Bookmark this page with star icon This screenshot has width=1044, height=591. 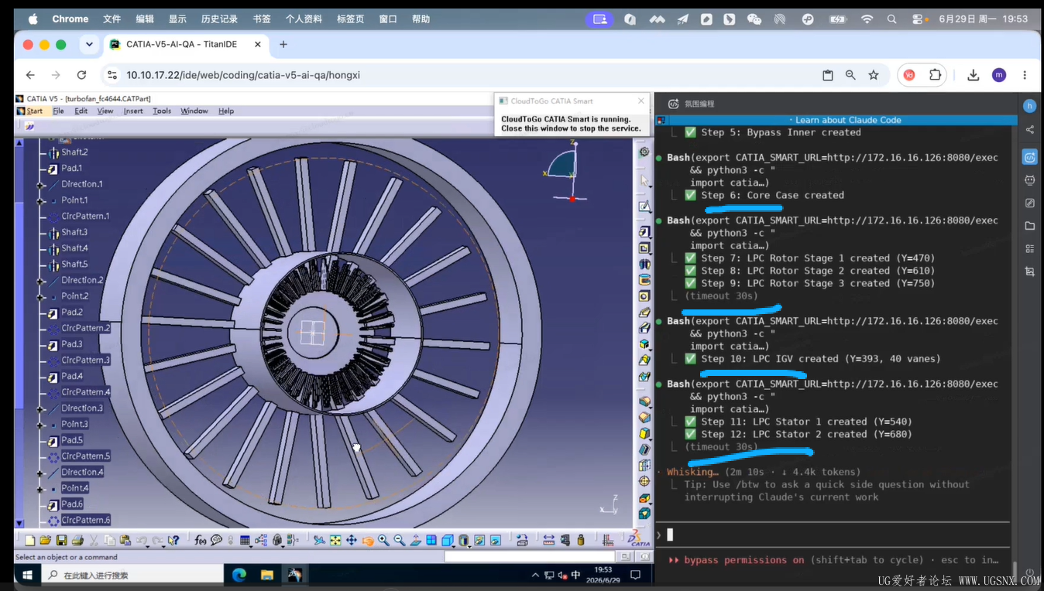tap(874, 75)
